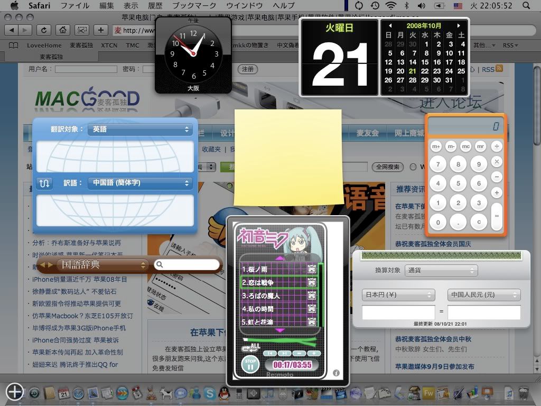Open iCal from the Dock
This screenshot has height=406, width=541.
(64, 393)
